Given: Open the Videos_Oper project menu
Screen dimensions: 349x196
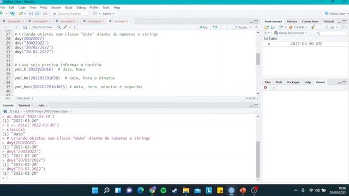Looking at the screenshot, I should point(336,14).
